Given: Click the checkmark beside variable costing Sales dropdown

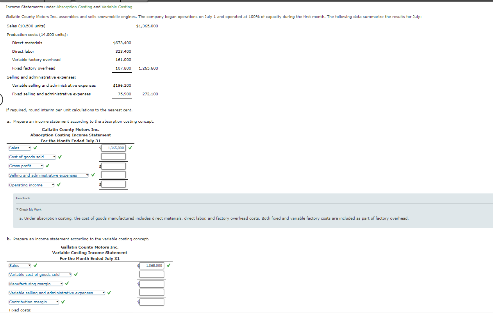Looking at the screenshot, I should click(x=36, y=266).
